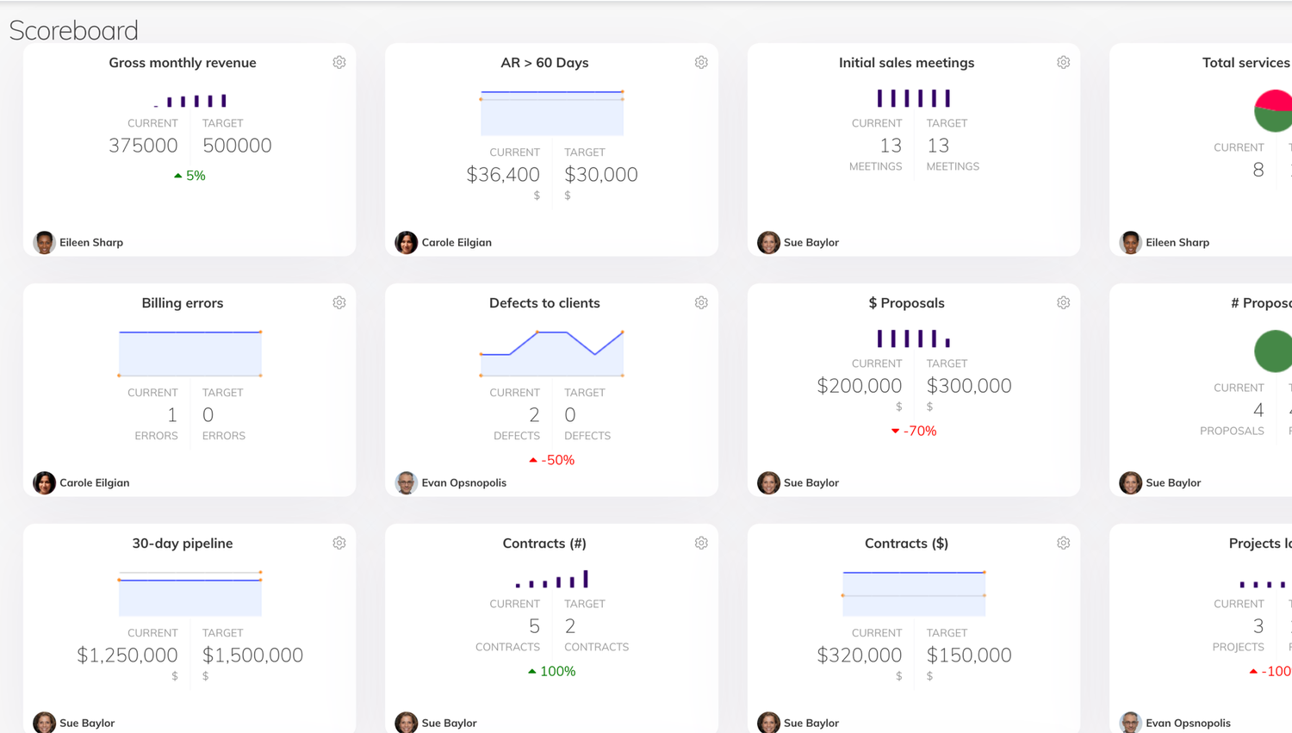Screen dimensions: 1292x733
Task: Click Eileen Sharp's avatar on Gross monthly revenue
Action: (43, 242)
